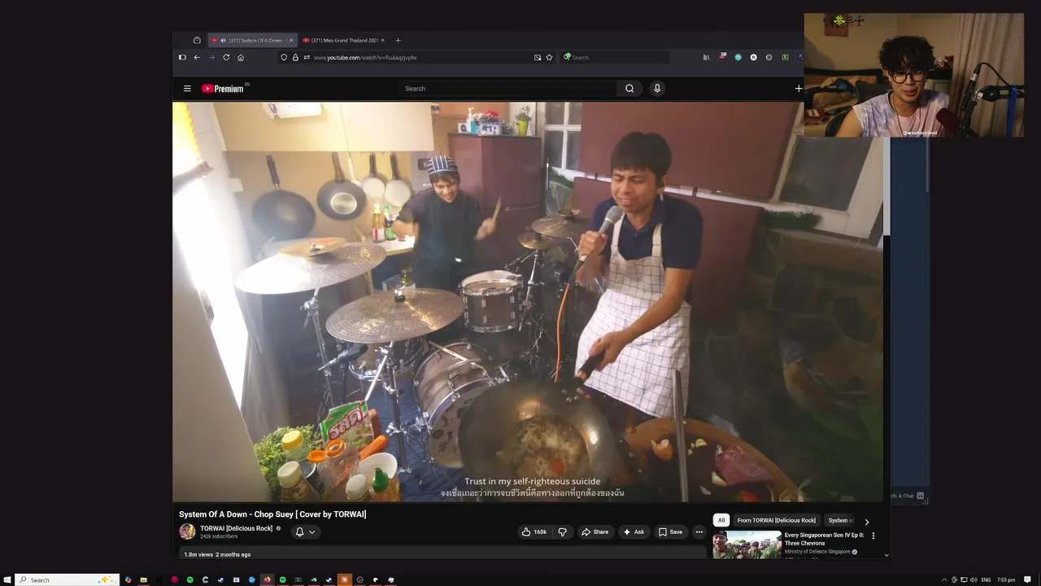Viewport: 1041px width, 586px height.
Task: Dislike the video
Action: coord(562,532)
